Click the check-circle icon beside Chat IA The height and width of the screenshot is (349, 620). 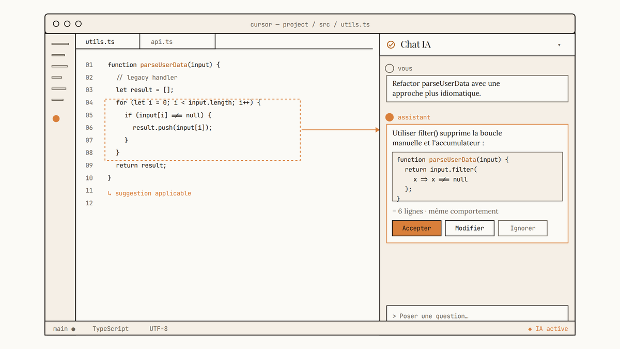391,45
